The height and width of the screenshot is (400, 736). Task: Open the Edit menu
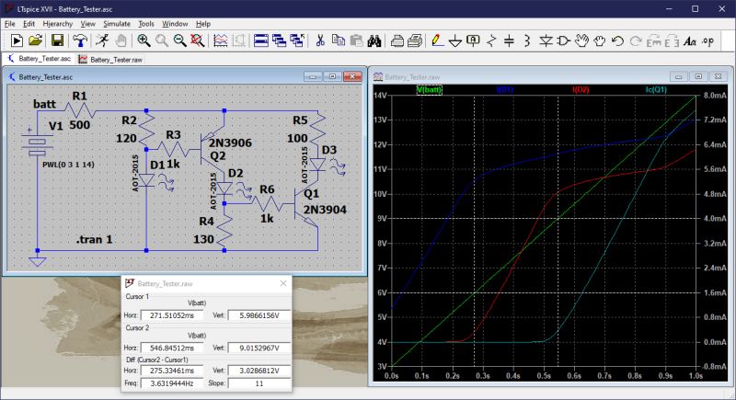click(x=29, y=23)
